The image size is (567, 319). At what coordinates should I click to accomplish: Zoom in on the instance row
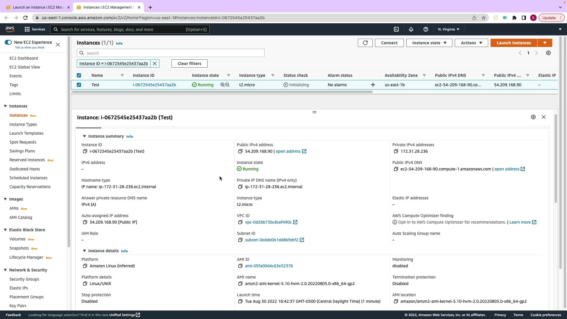(x=222, y=85)
